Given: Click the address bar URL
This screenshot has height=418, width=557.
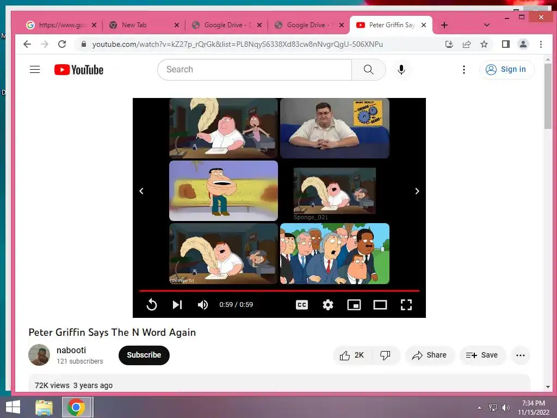Looking at the screenshot, I should (237, 45).
